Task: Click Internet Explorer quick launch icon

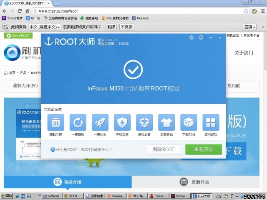Action: pyautogui.click(x=17, y=196)
